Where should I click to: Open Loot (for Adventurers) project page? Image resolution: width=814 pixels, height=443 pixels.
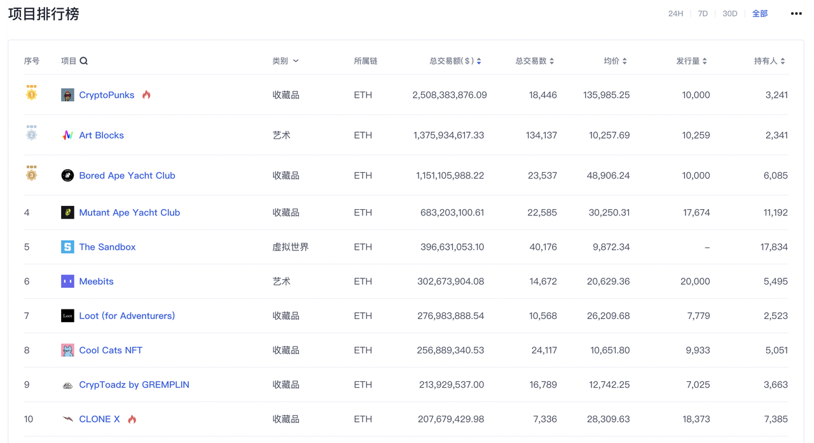(127, 316)
